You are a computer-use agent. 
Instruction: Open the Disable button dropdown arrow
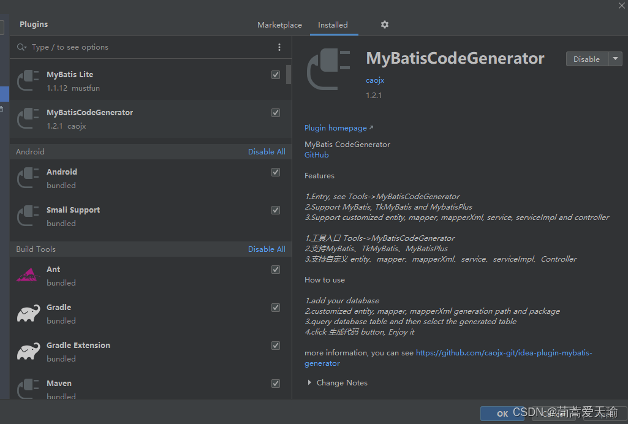coord(615,59)
